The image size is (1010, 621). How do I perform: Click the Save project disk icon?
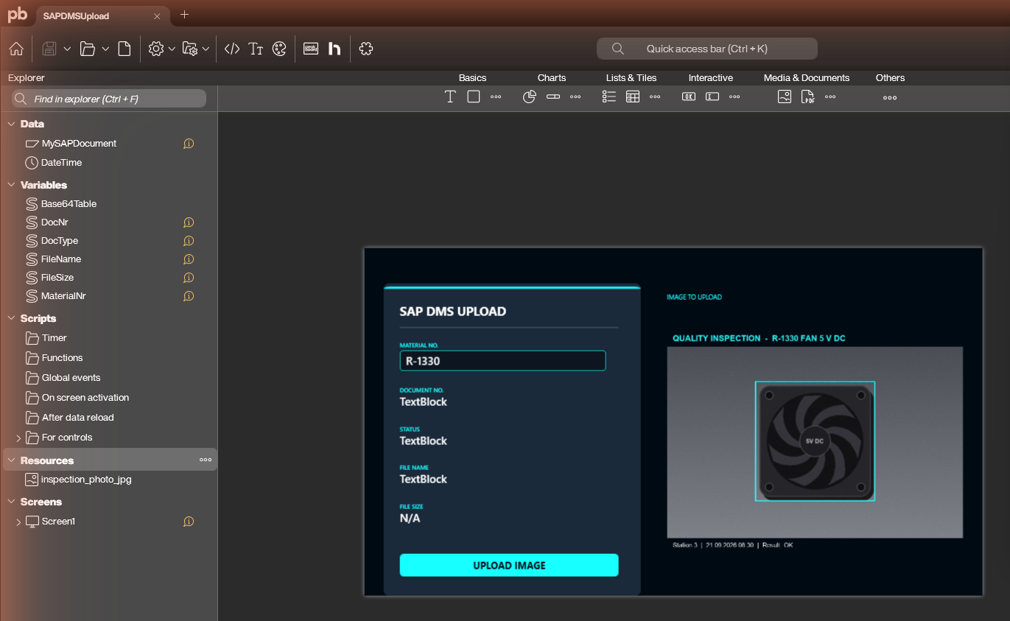49,49
